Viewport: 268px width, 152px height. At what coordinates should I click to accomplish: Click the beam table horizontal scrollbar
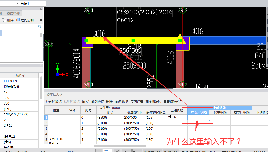[x=120, y=146]
